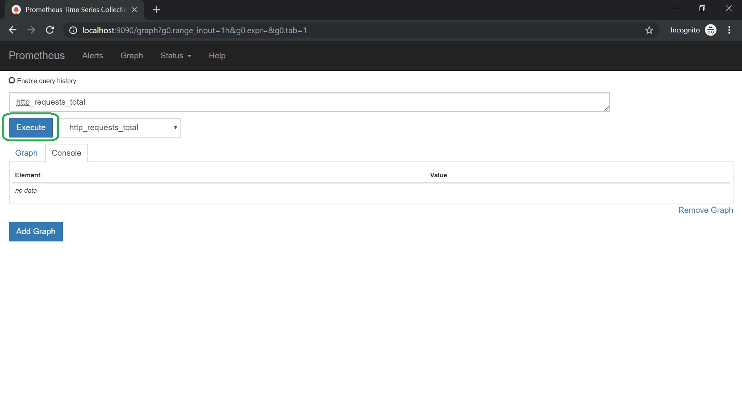Viewport: 742px width, 394px height.
Task: Click the Add Graph button
Action: 36,231
